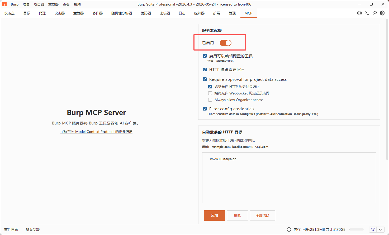The width and height of the screenshot is (389, 235).
Task: Open 事件日志 in the status bar
Action: [11, 230]
